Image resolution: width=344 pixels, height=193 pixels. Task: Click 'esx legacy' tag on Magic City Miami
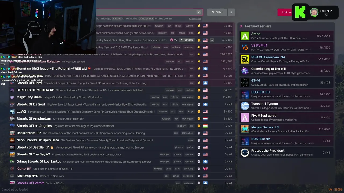point(188,97)
